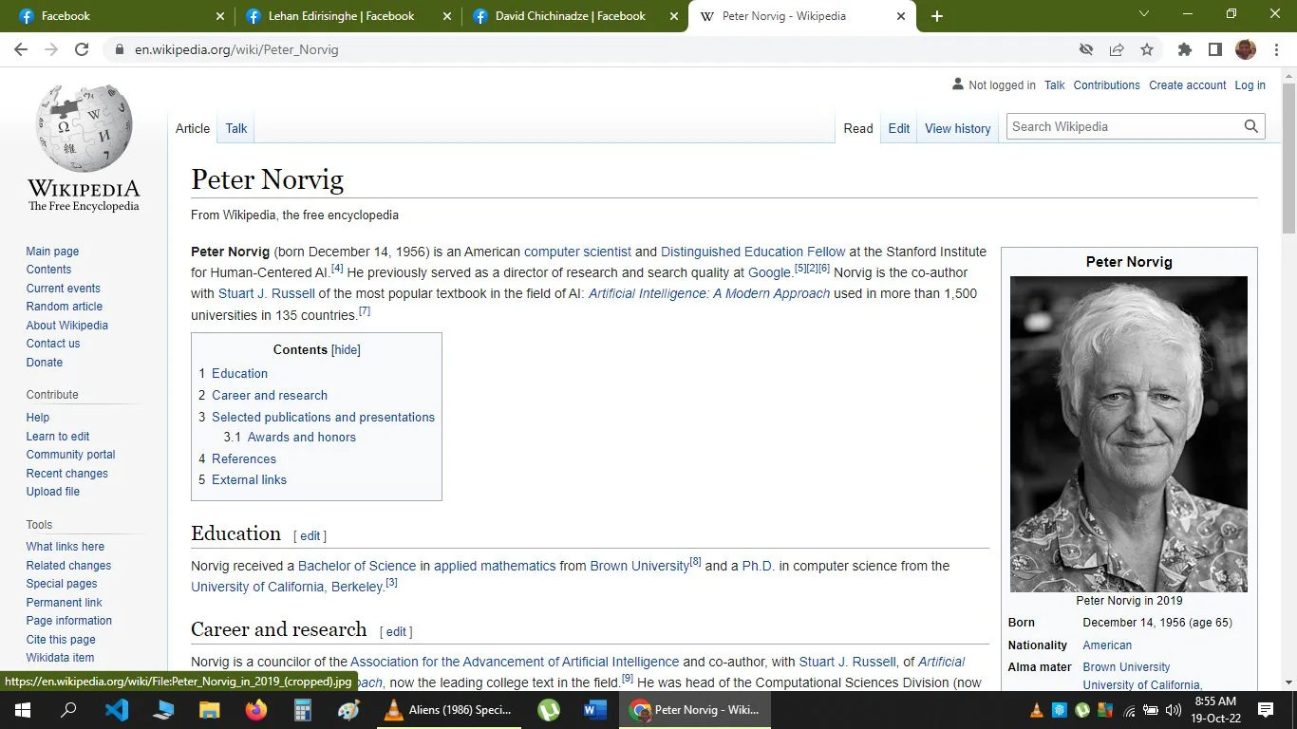Bookmark this page with the star icon
Screen dimensions: 1297x729
(x=1147, y=49)
